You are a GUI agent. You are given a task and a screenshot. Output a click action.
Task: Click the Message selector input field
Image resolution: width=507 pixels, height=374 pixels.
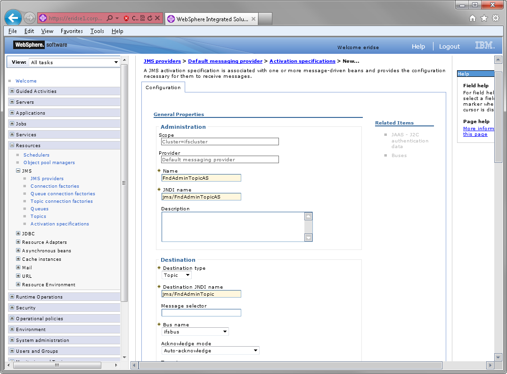click(x=201, y=313)
